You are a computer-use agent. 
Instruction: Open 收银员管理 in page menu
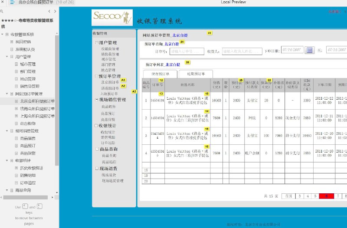[110, 49]
